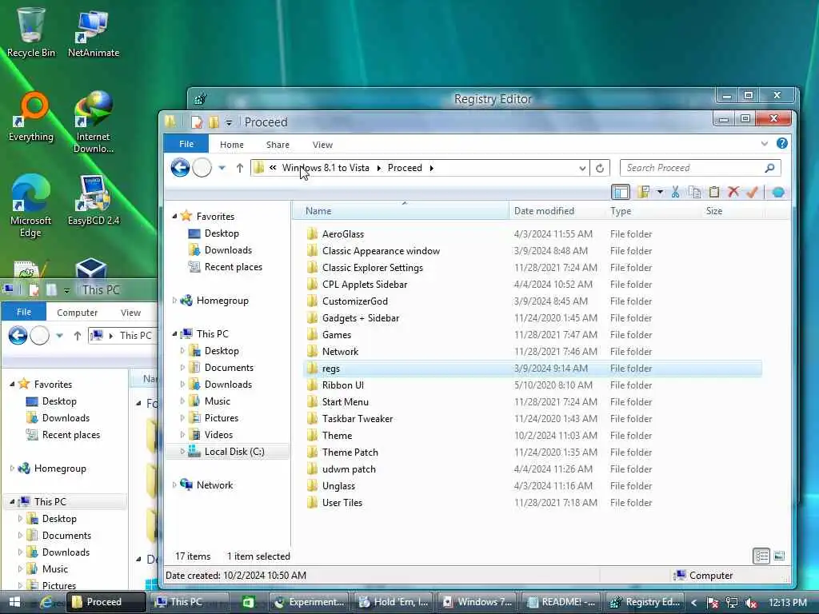Click the Windows Start button

tap(14, 602)
